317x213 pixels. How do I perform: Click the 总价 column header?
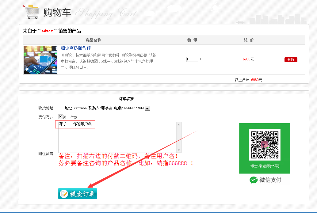pyautogui.click(x=249, y=40)
